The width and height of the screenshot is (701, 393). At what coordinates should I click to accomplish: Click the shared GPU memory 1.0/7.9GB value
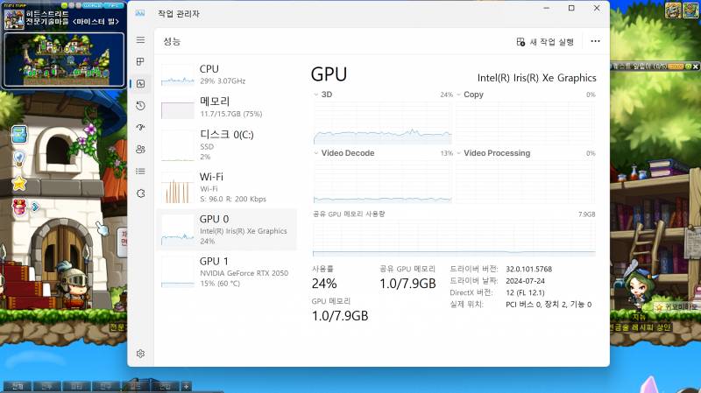point(407,284)
